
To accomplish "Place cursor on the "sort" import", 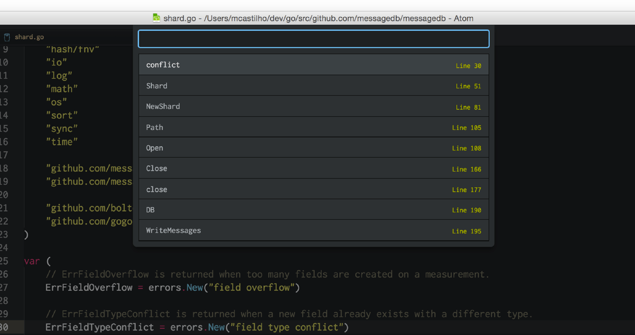I will [x=62, y=115].
